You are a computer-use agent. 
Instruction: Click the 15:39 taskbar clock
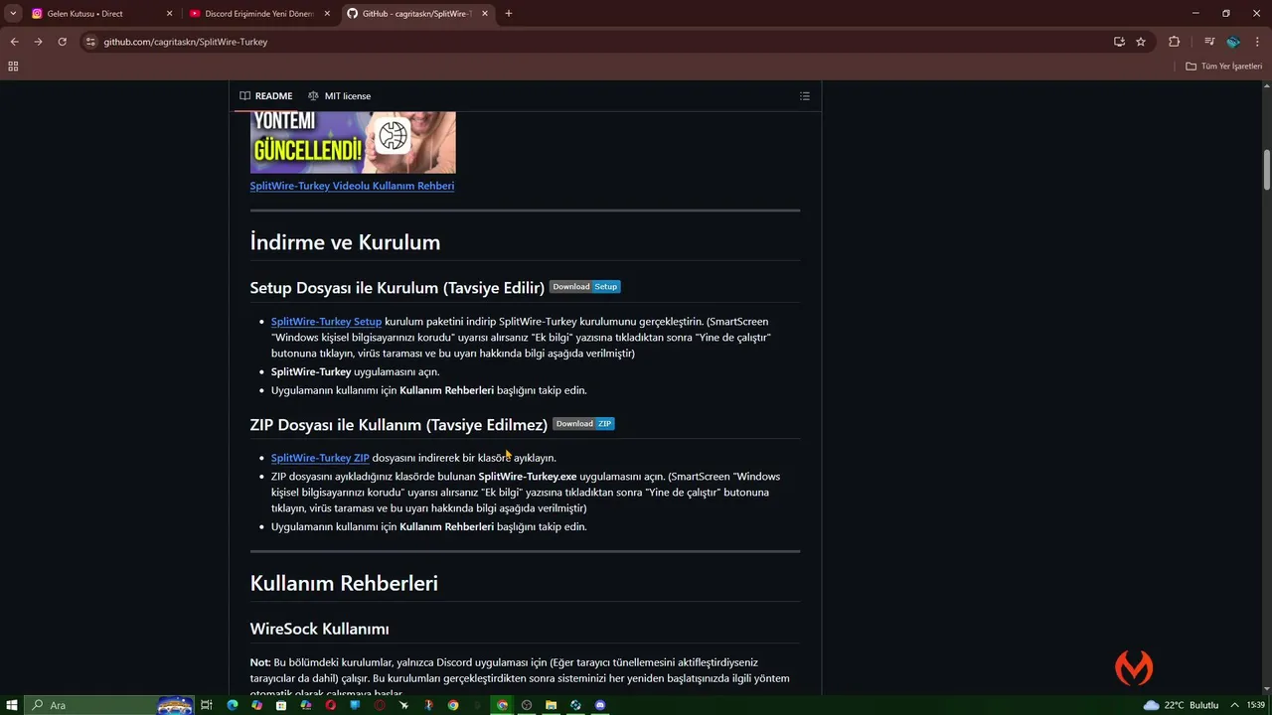tap(1255, 705)
